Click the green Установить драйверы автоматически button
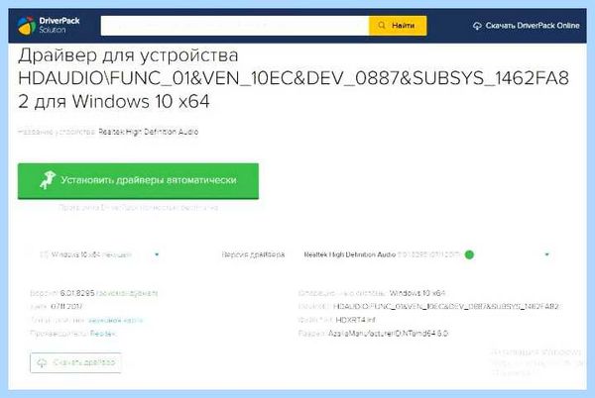The height and width of the screenshot is (398, 595). [x=138, y=180]
